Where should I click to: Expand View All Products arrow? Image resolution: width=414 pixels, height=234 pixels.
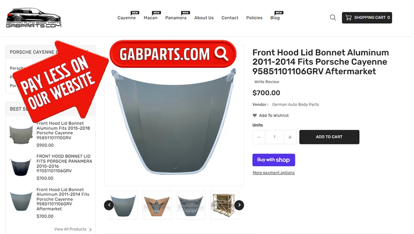coord(90,230)
